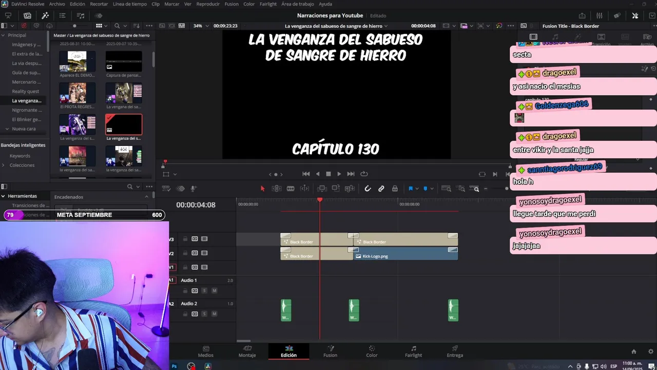Expand the Colecciones smart bin
Screen dimensions: 657x370
(x=3, y=165)
